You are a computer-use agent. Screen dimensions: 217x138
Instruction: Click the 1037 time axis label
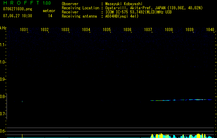pos(148,29)
